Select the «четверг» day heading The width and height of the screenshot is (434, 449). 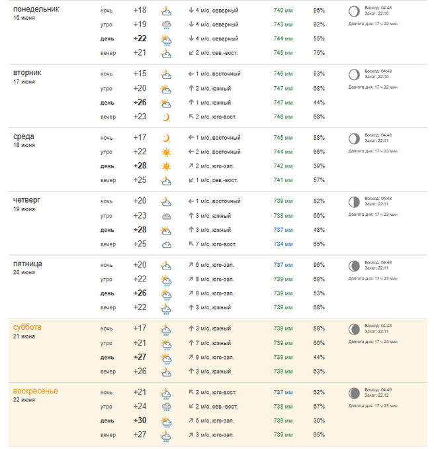click(x=28, y=200)
